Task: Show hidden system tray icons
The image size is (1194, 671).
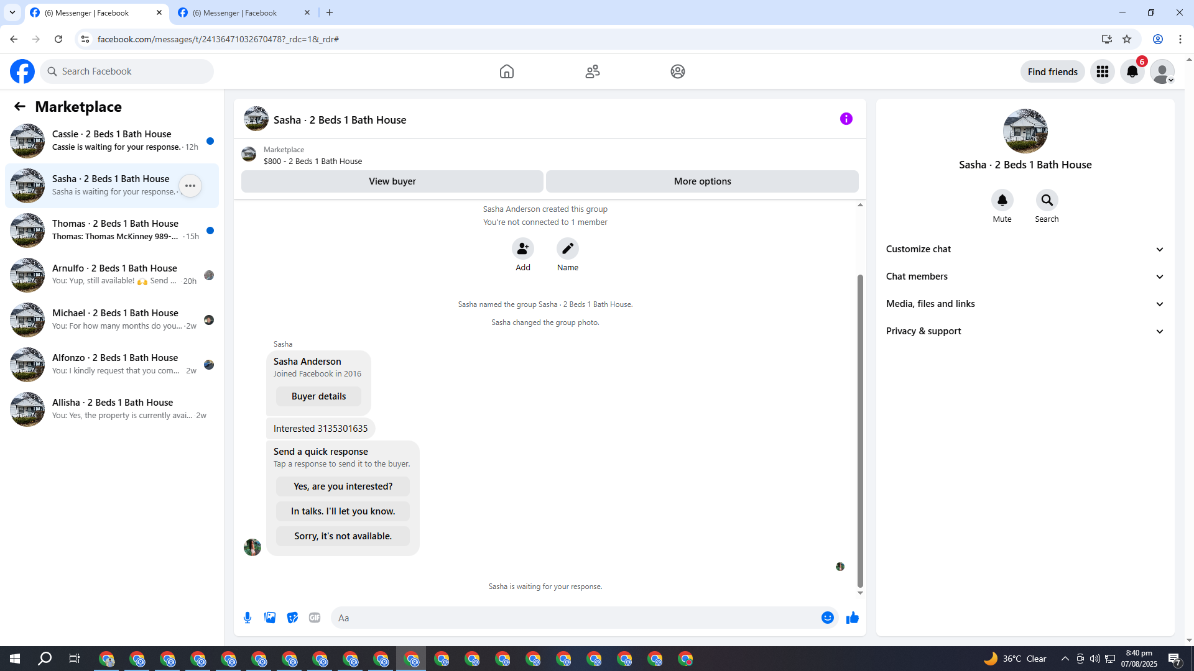Action: pos(1065,659)
